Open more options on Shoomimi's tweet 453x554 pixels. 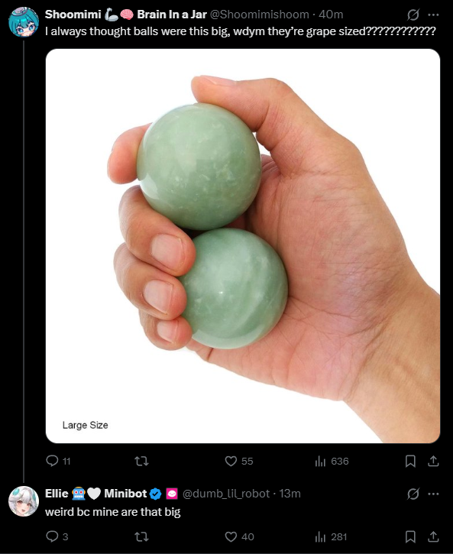coord(433,15)
